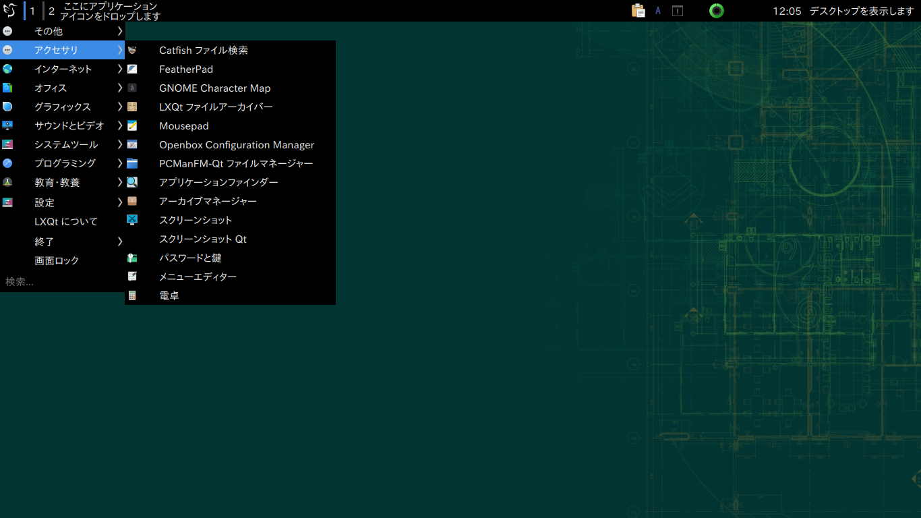
Task: Launch Openbox Configuration Manager entry
Action: [x=230, y=144]
